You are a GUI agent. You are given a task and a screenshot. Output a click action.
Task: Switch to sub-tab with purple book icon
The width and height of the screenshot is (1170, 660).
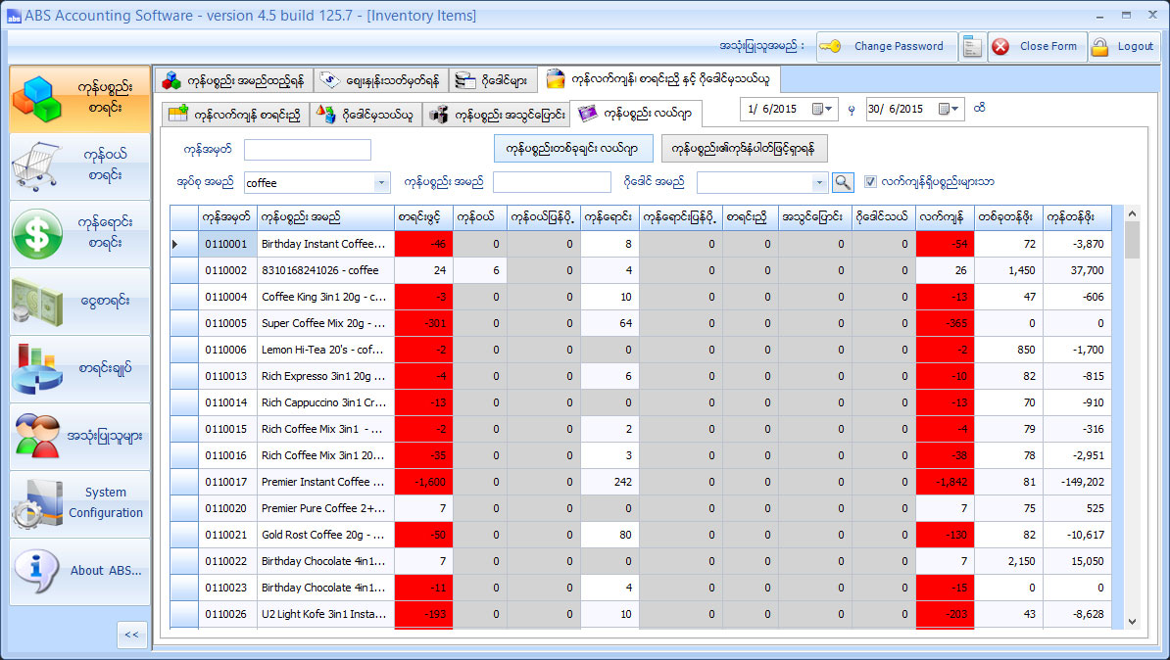[x=636, y=114]
